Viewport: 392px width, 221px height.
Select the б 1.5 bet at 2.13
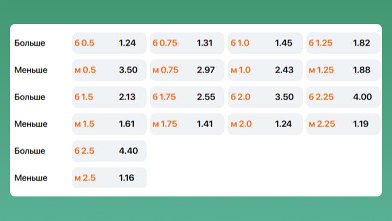coord(109,97)
